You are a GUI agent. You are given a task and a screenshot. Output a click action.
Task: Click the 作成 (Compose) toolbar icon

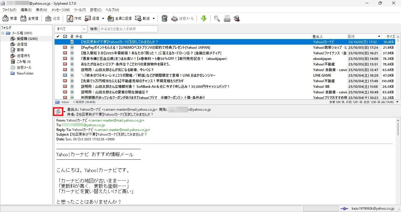coord(70,18)
